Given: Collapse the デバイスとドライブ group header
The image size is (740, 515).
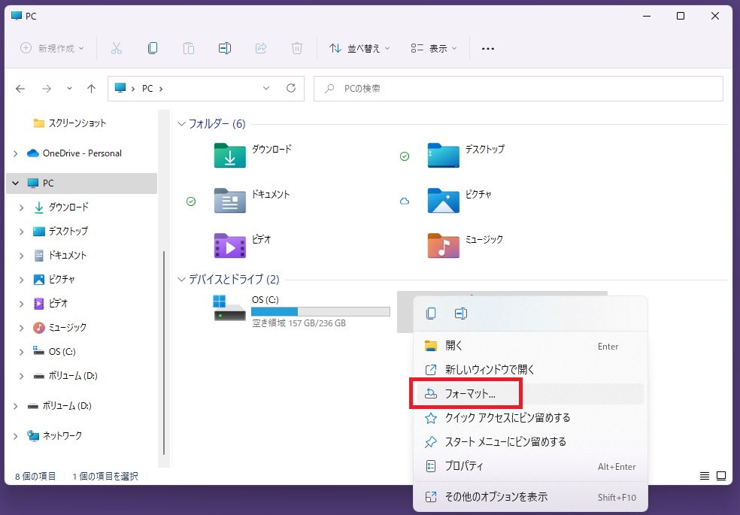Looking at the screenshot, I should [x=181, y=280].
